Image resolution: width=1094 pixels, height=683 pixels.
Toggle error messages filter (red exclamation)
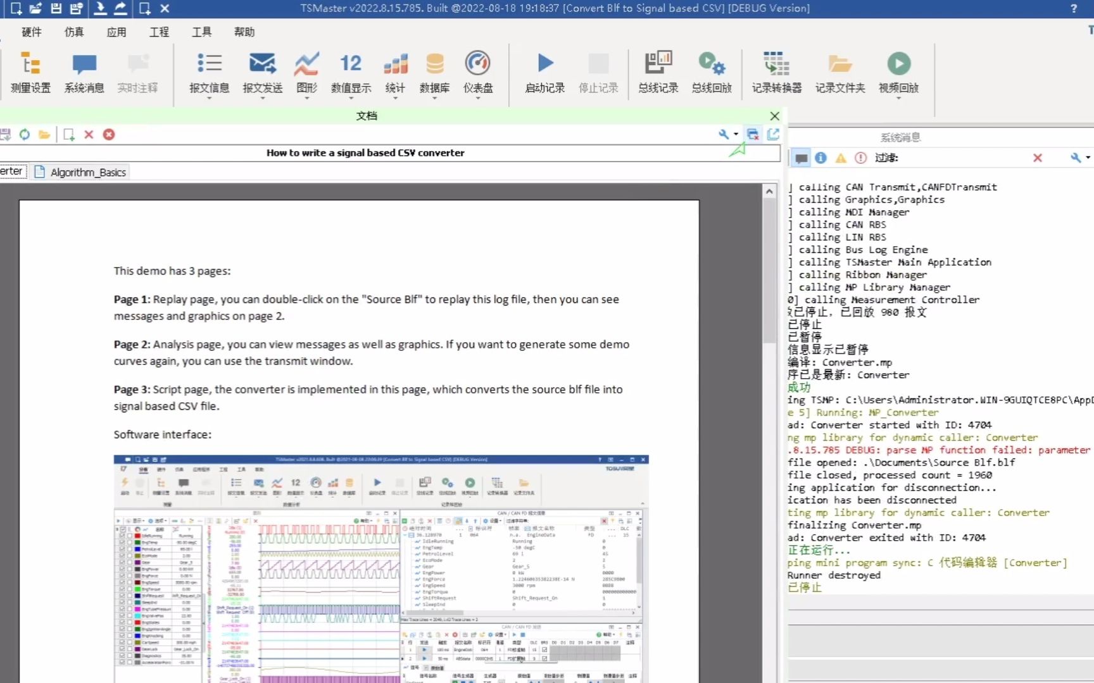(x=860, y=157)
